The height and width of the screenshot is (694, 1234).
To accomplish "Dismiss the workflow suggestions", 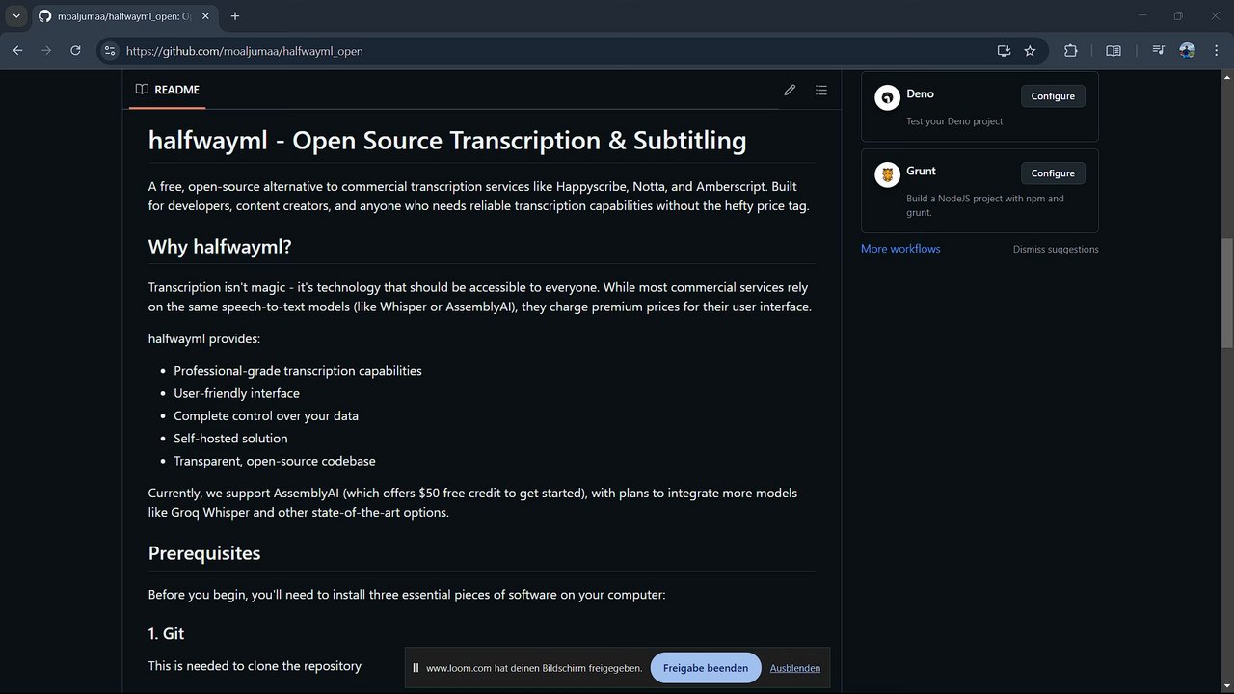I will (x=1056, y=250).
